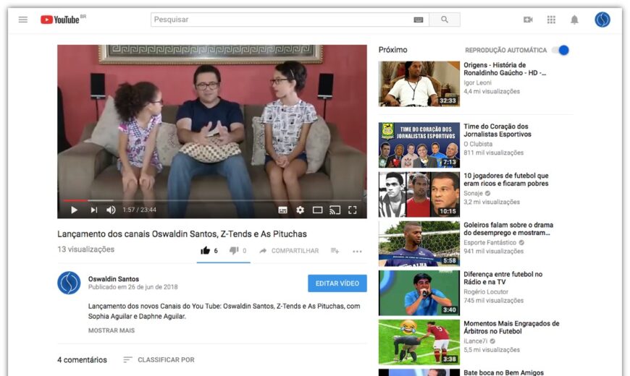Click the search magnifier button
Screen dimensions: 630x376
tap(444, 20)
